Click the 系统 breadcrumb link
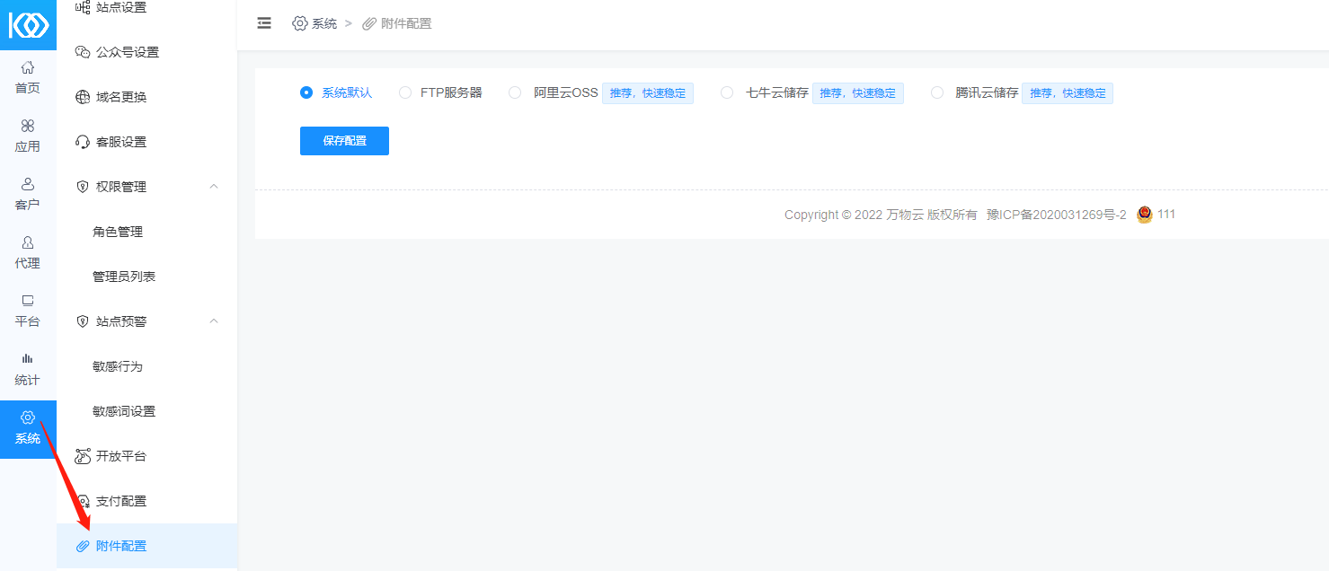The width and height of the screenshot is (1329, 571). coord(324,23)
